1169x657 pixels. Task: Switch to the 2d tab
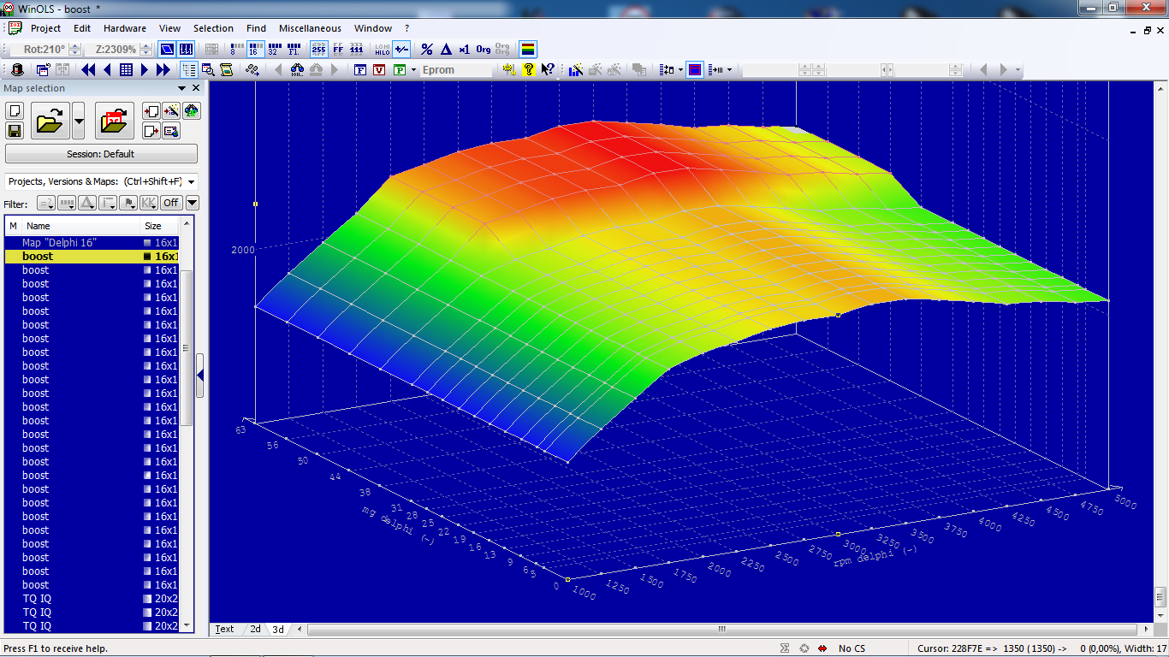tap(255, 629)
